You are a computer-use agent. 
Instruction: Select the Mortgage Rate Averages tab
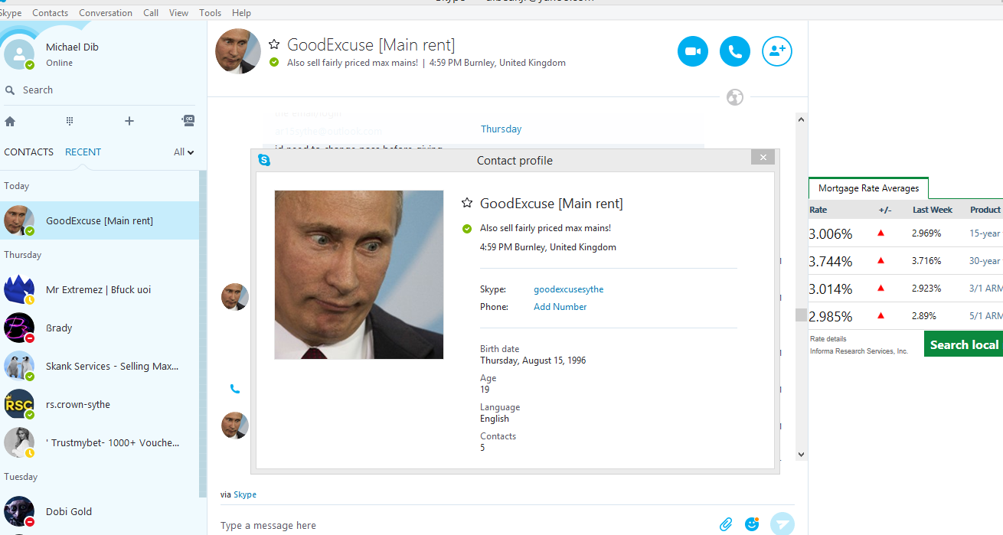(868, 188)
